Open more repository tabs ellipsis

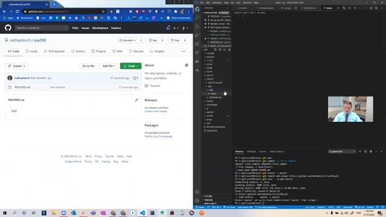183,51
